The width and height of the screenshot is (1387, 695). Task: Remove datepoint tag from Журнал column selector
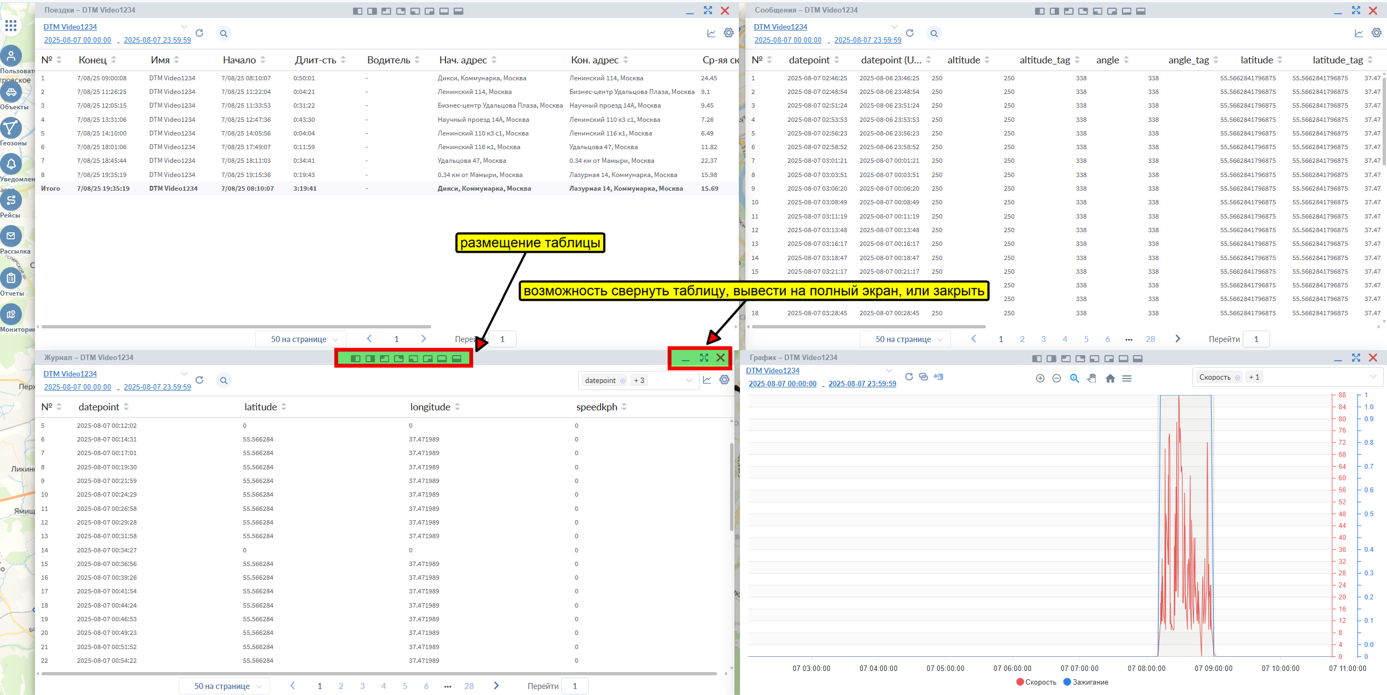622,381
